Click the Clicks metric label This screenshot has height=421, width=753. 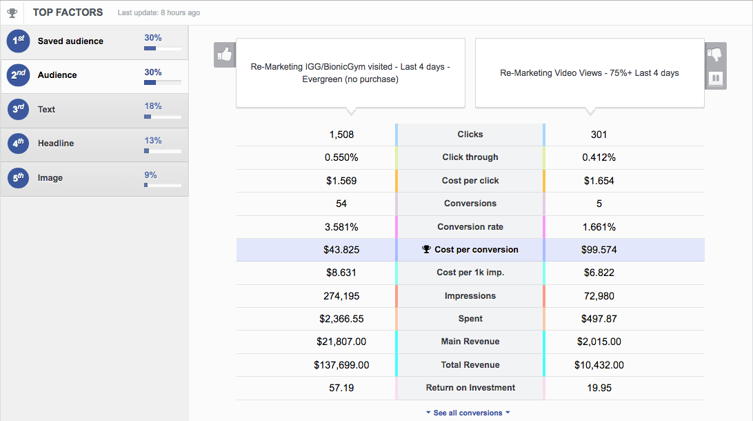tap(470, 135)
